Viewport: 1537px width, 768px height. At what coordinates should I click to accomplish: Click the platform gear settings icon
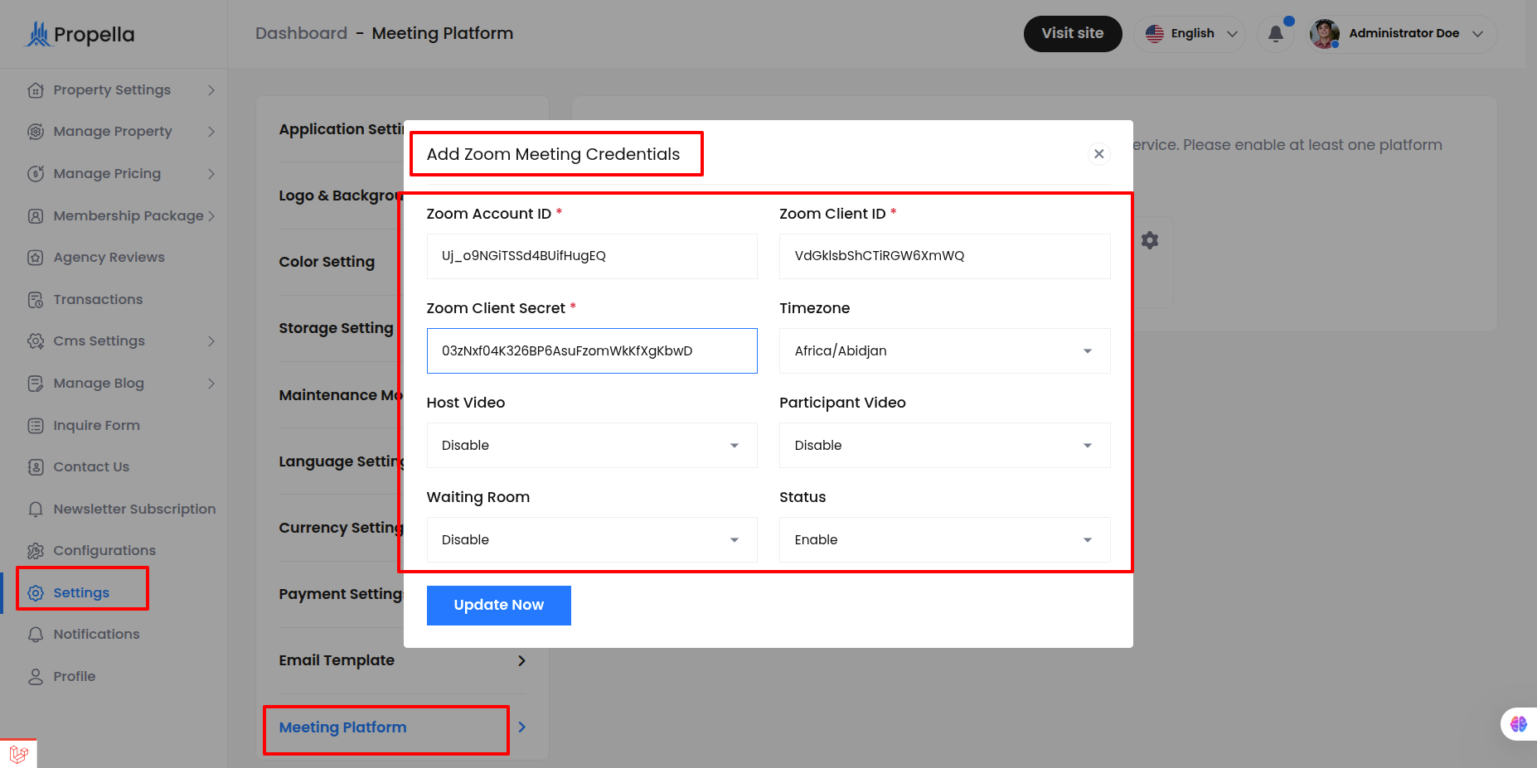[1150, 240]
